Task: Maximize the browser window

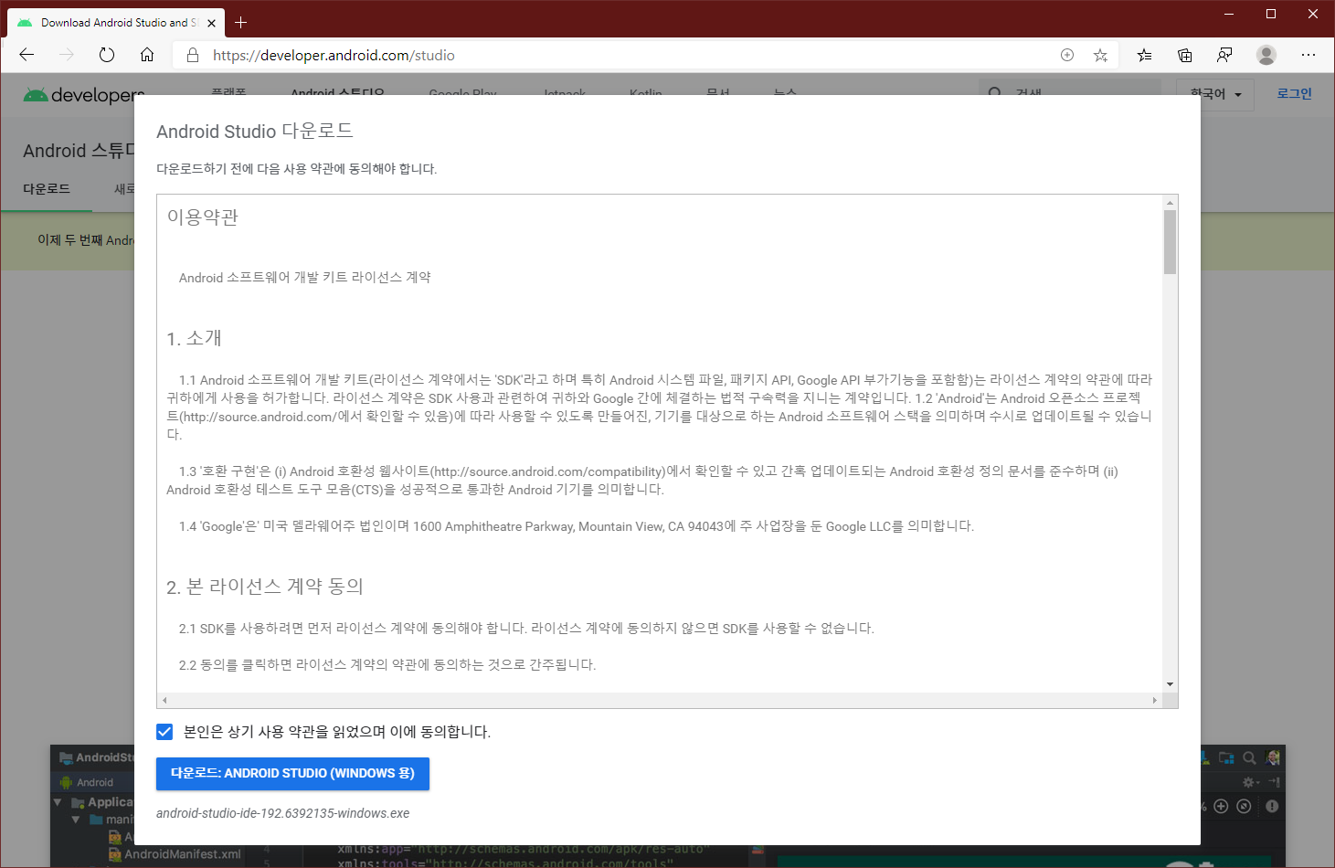Action: pos(1271,14)
